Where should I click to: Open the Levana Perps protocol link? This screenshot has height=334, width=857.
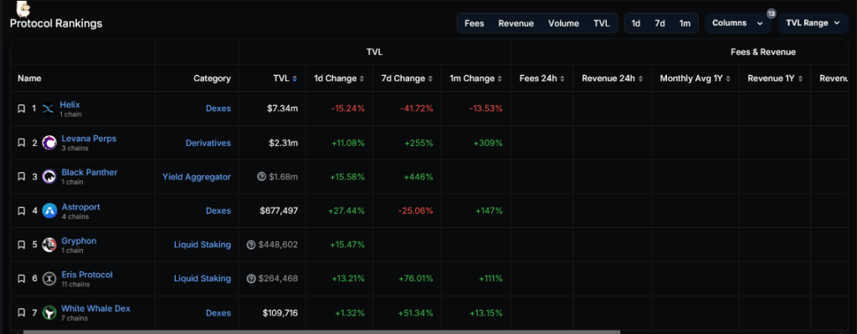click(x=89, y=138)
